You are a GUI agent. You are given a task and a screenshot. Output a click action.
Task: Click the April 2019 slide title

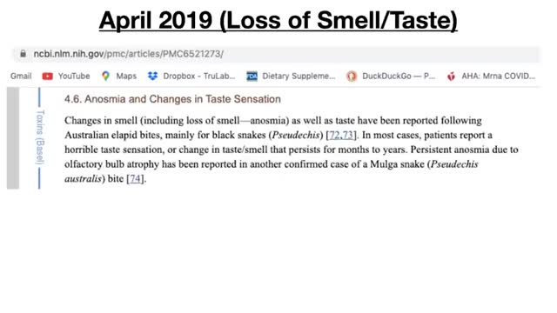coord(278,21)
